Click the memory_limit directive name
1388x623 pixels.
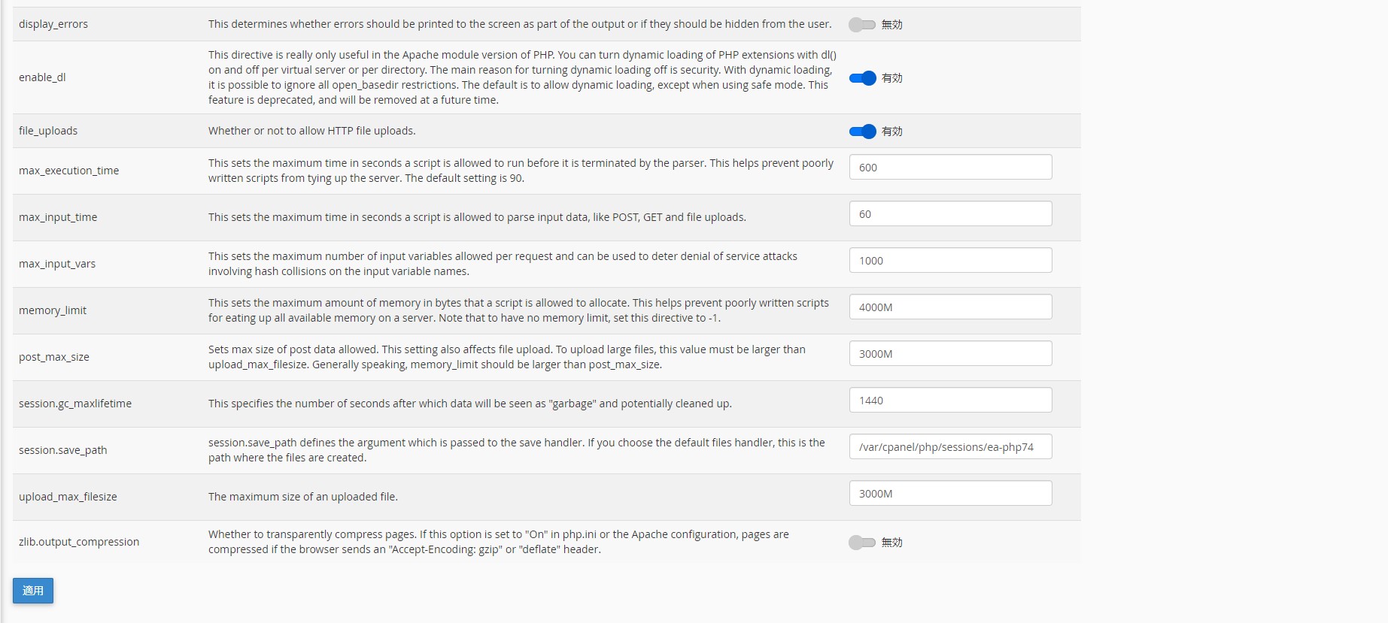point(53,310)
